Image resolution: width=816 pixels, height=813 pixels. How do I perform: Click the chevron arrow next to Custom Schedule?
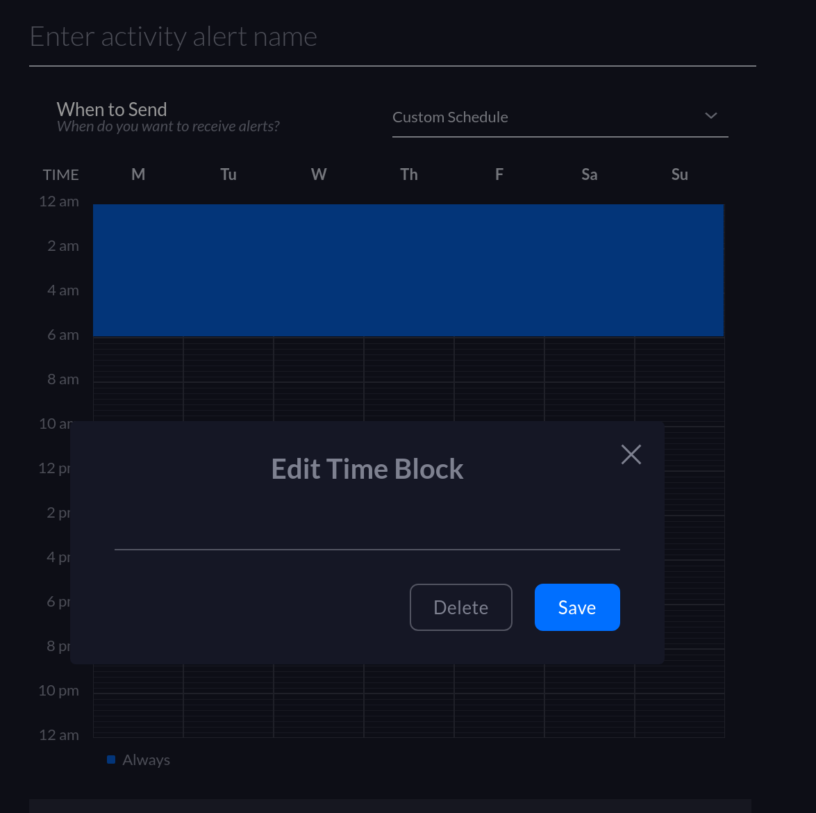[710, 116]
